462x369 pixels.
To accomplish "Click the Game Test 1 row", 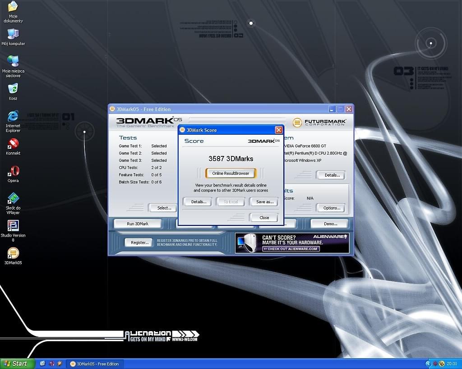I will 143,146.
